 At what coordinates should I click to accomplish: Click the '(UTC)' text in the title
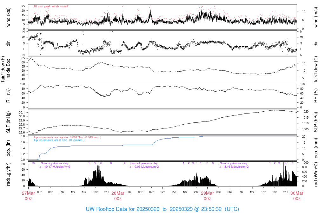pos(232,209)
